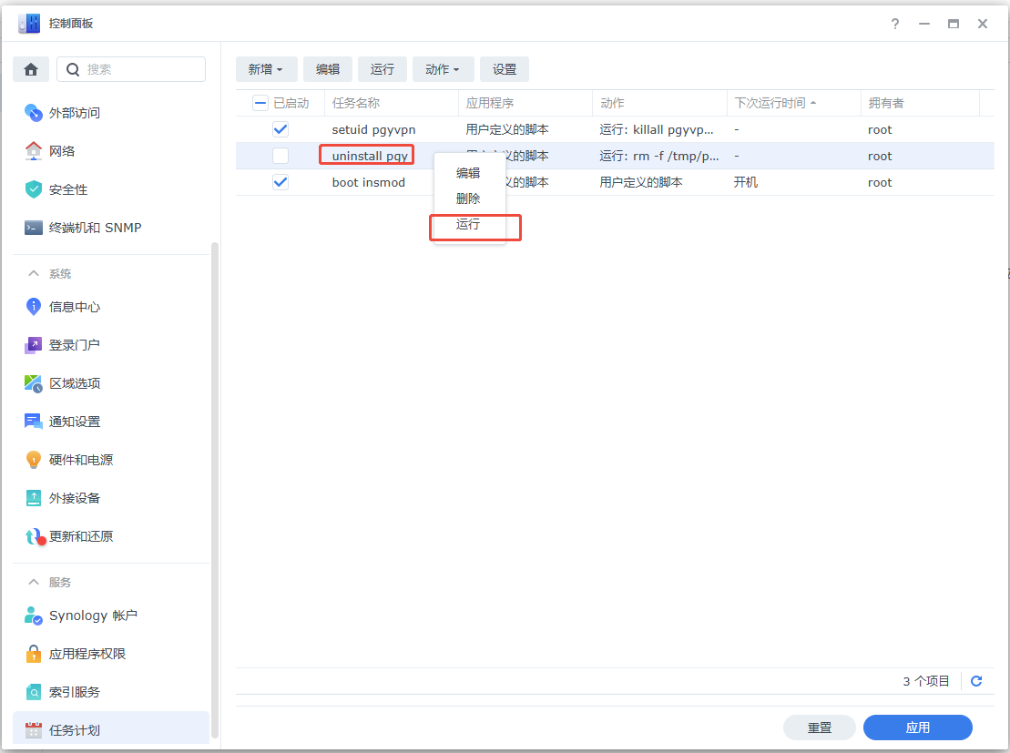1010x753 pixels.
Task: Choose 删除 in the context menu
Action: point(468,198)
